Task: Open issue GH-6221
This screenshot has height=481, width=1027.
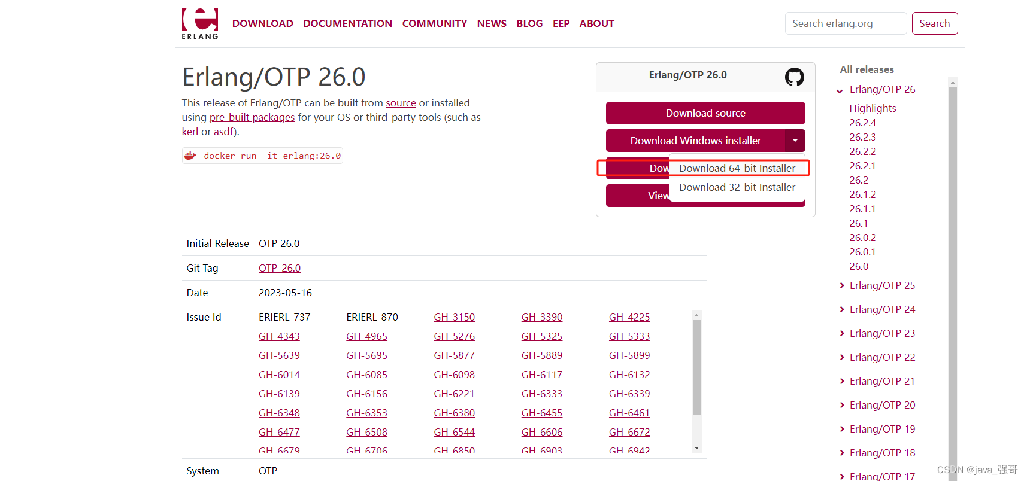Action: [454, 394]
